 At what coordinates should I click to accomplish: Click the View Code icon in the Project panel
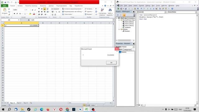(118, 15)
